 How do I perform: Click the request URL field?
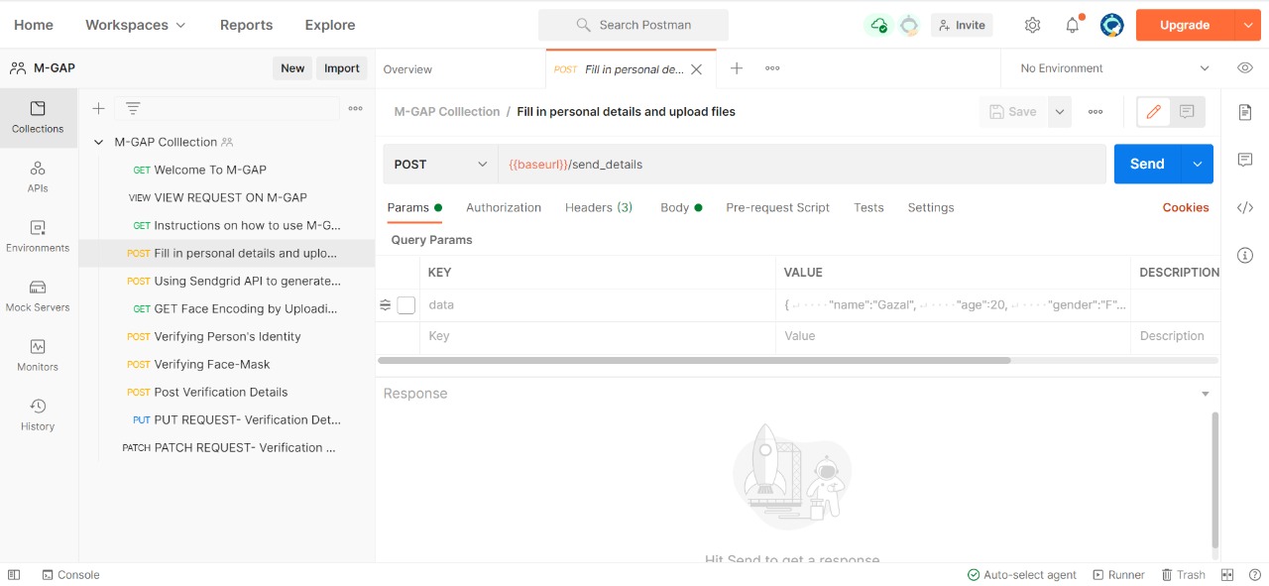click(x=802, y=165)
